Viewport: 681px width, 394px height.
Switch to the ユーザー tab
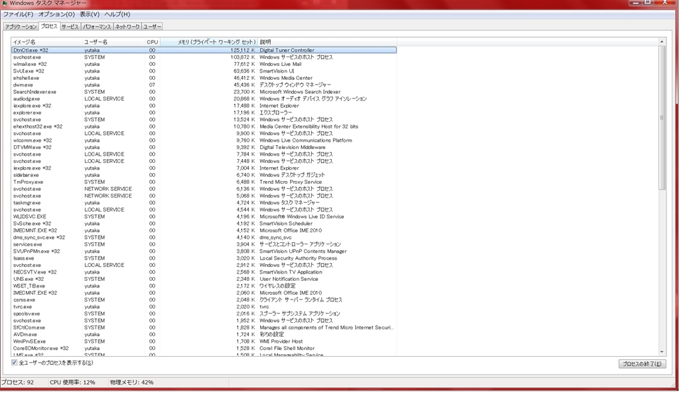pyautogui.click(x=152, y=27)
